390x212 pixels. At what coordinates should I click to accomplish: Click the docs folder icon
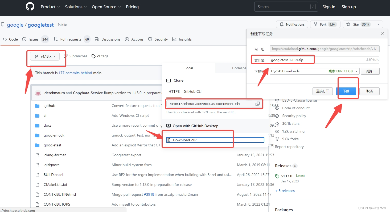(37, 126)
